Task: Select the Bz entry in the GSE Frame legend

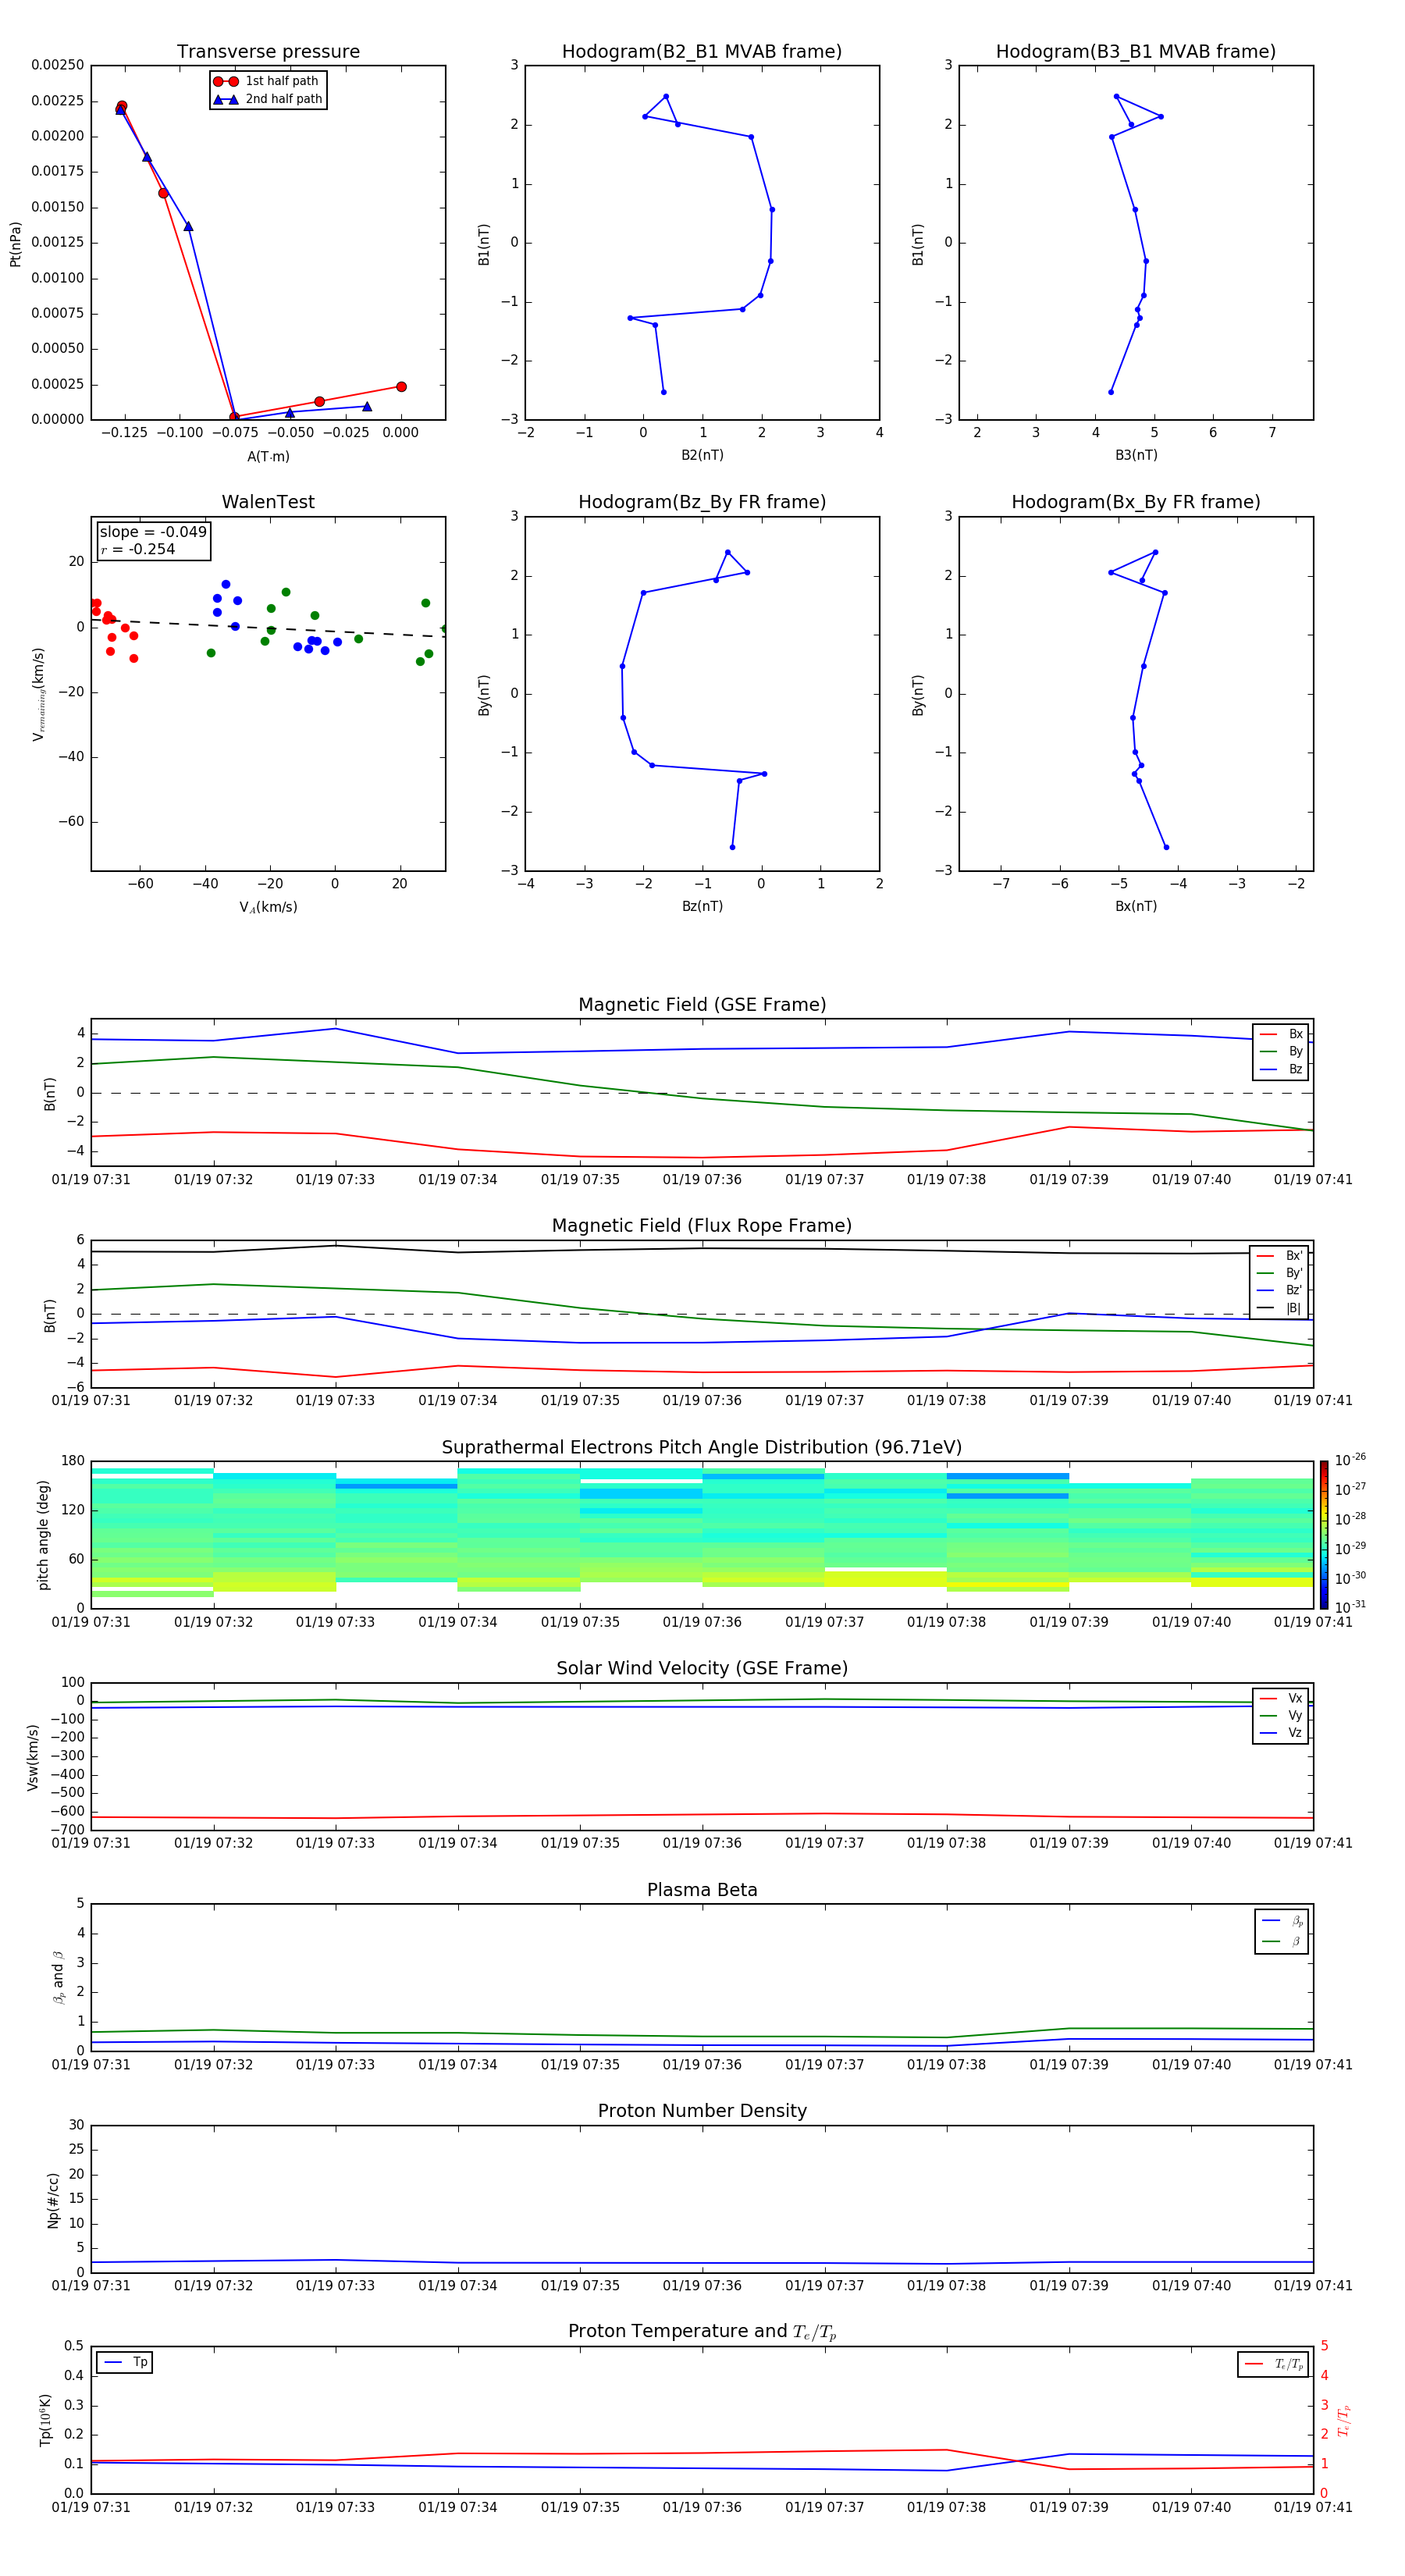Action: pyautogui.click(x=1281, y=1070)
